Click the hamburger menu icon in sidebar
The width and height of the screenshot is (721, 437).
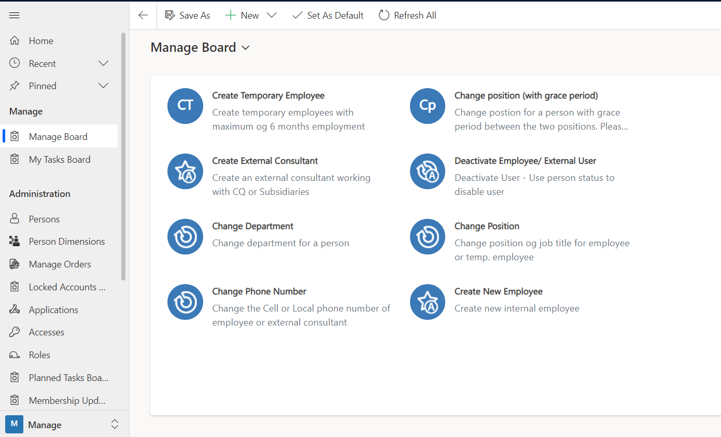click(x=15, y=16)
